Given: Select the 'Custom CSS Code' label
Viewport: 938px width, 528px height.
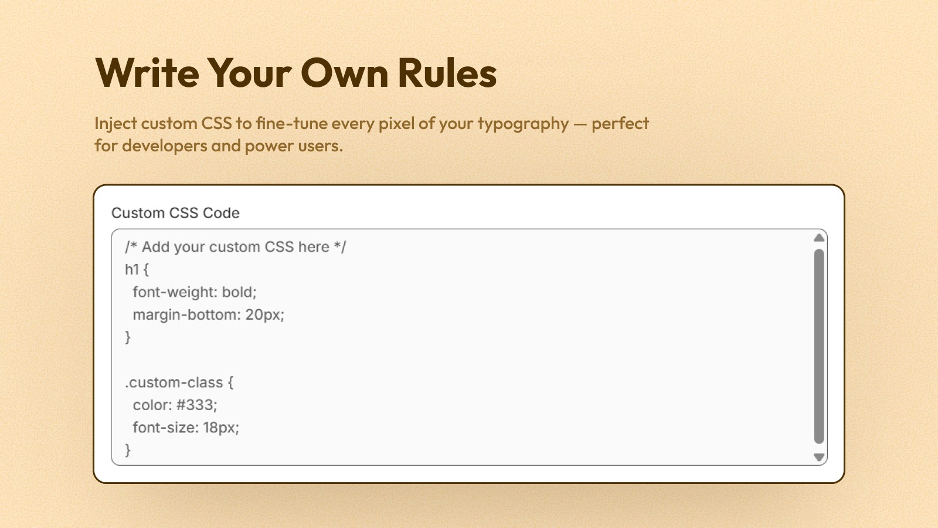Looking at the screenshot, I should click(x=175, y=213).
